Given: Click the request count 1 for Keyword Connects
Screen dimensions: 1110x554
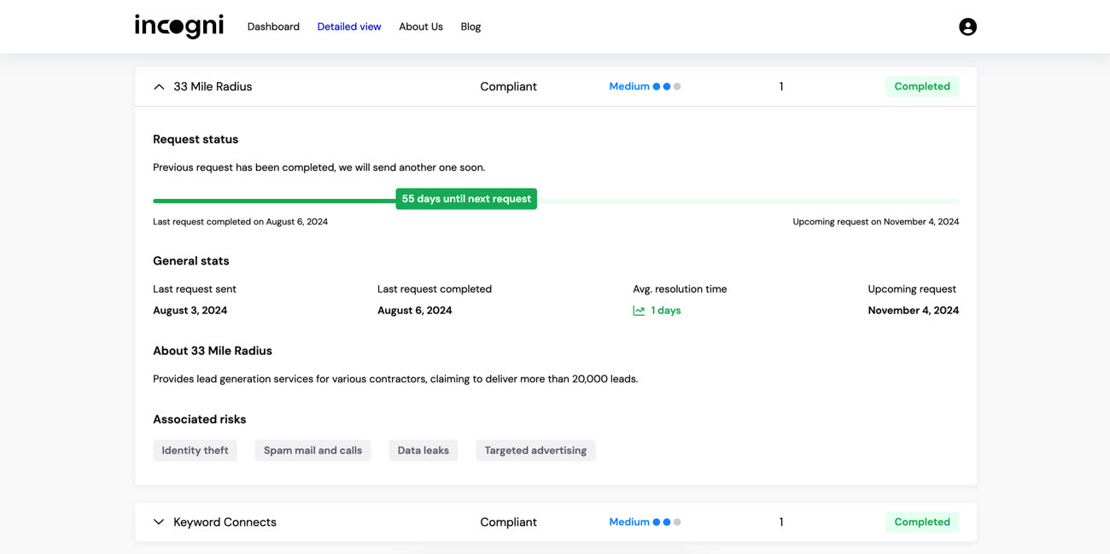Looking at the screenshot, I should tap(781, 522).
